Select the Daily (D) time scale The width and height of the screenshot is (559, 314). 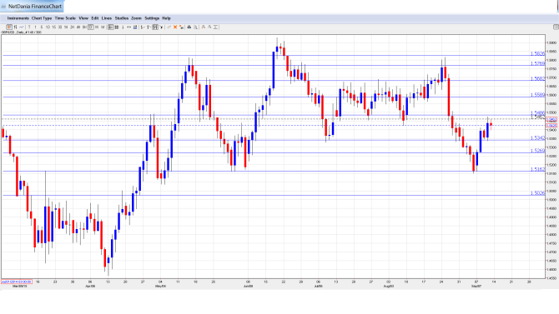click(91, 27)
